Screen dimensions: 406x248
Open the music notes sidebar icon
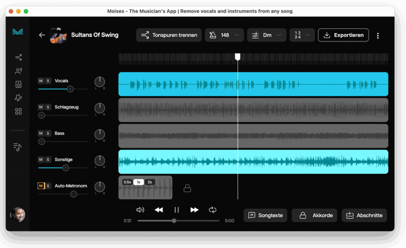(x=18, y=98)
